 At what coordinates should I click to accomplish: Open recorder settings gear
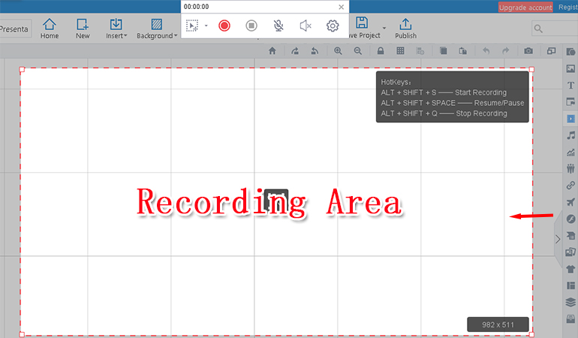(333, 26)
